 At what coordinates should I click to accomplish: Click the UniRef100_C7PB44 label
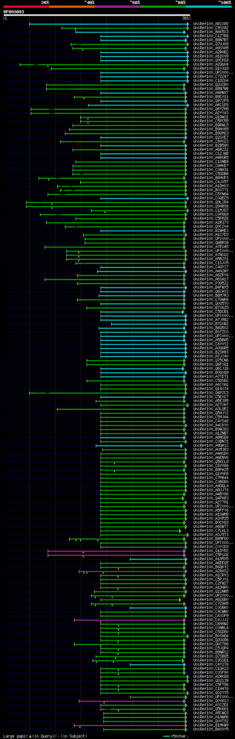211,478
